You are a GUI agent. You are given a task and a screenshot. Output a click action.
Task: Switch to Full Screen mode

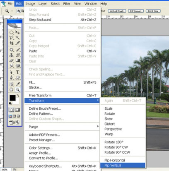(18, 116)
